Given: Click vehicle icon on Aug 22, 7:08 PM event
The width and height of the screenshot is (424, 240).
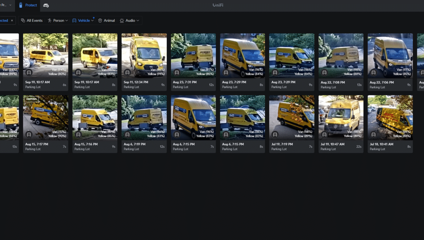Looking at the screenshot, I should coord(324,72).
